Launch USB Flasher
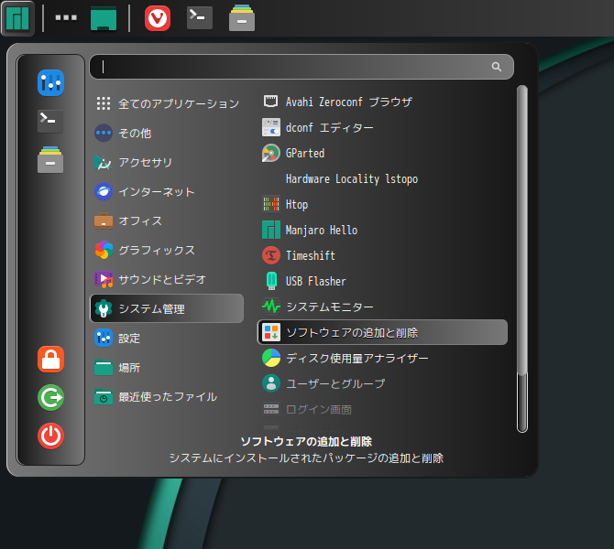The height and width of the screenshot is (549, 614). click(x=382, y=281)
